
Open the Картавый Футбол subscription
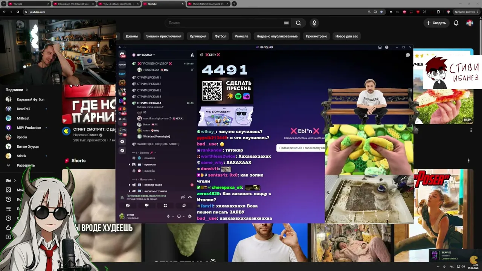[25, 100]
